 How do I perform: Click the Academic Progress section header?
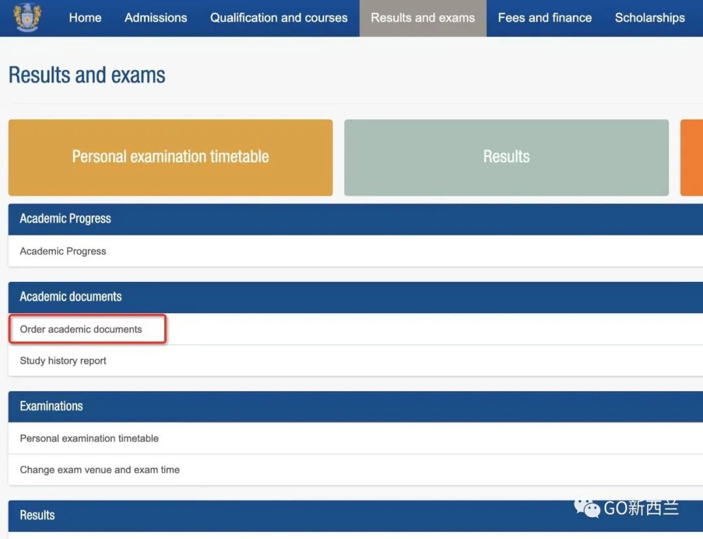355,219
